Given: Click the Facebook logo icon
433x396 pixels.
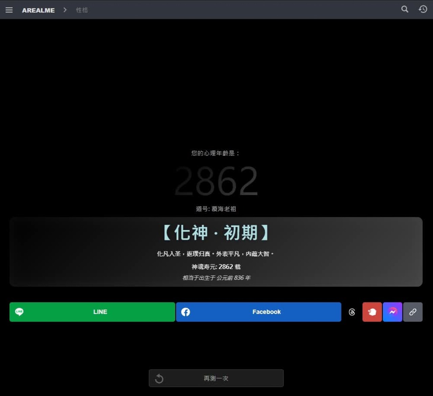Looking at the screenshot, I should click(x=185, y=312).
